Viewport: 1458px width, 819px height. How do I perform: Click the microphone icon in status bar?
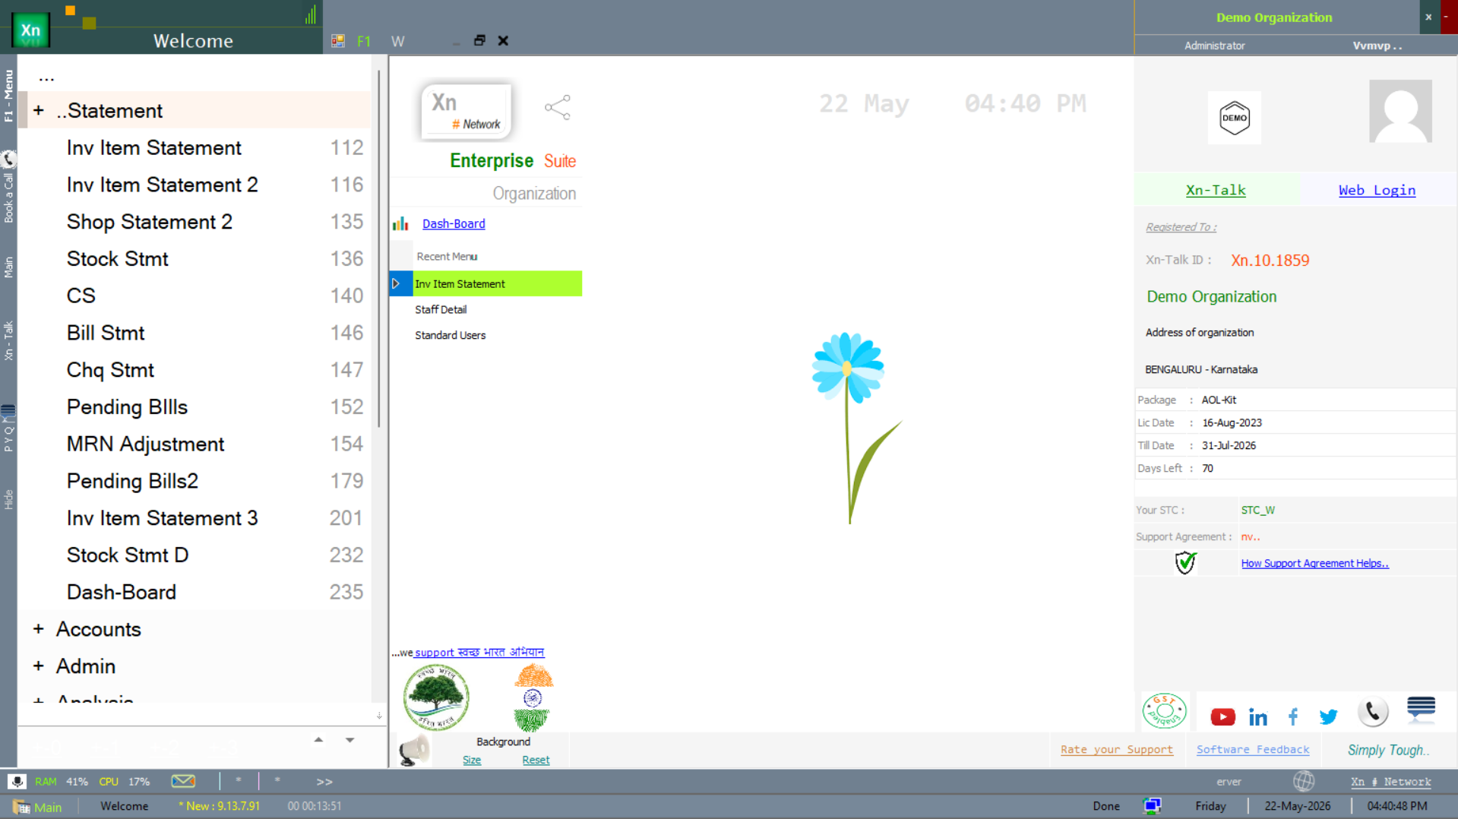click(x=17, y=781)
